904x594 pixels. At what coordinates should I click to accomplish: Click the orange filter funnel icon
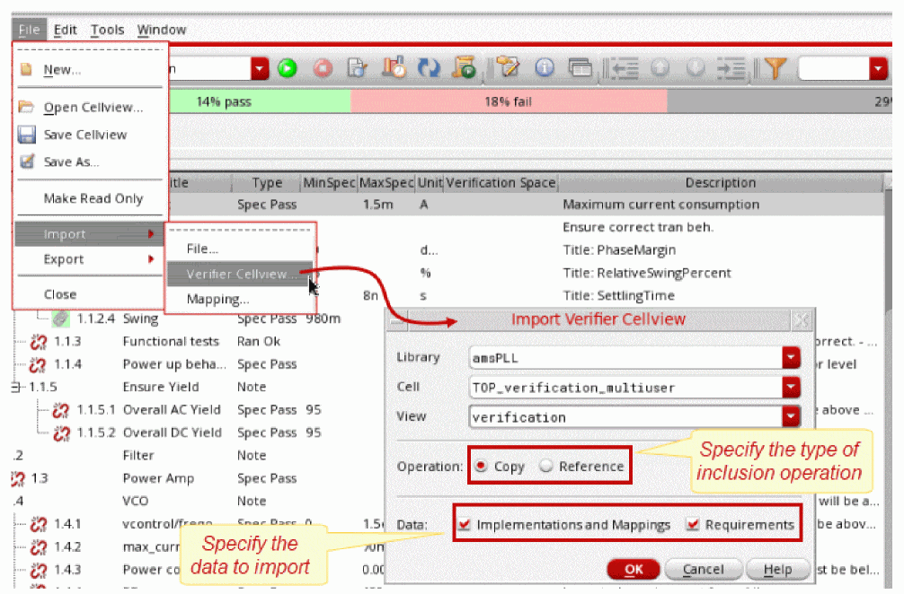775,68
